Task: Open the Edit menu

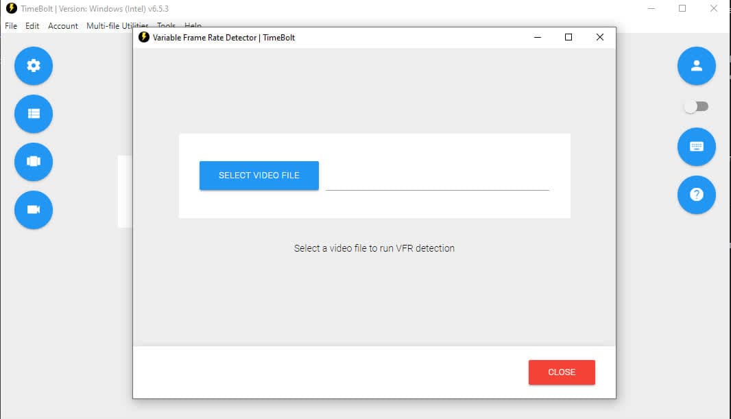Action: pyautogui.click(x=32, y=26)
